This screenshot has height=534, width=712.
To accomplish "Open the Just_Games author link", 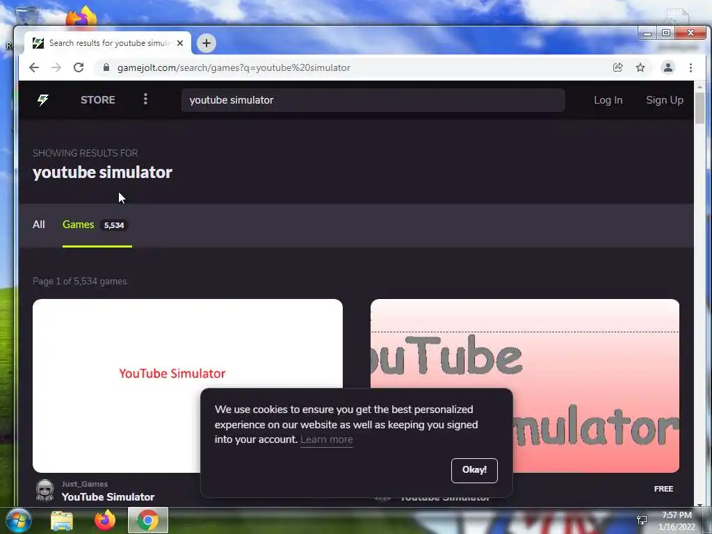I will pos(85,484).
